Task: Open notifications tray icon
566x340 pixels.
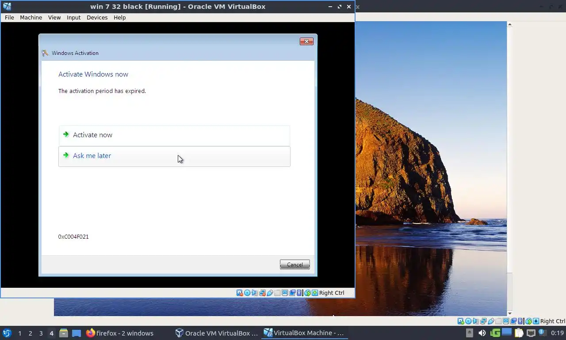Action: (543, 333)
